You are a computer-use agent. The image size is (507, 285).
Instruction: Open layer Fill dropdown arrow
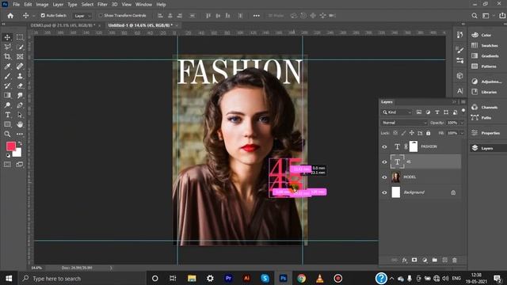(462, 133)
